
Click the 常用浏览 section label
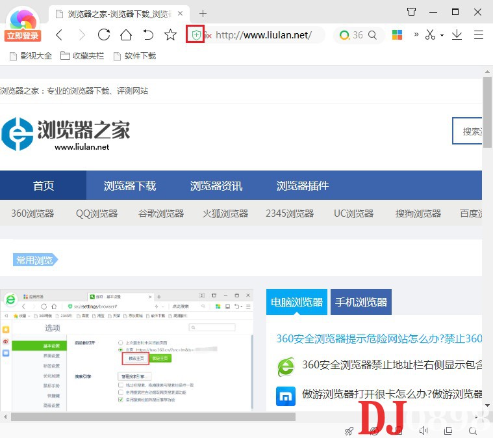click(35, 260)
